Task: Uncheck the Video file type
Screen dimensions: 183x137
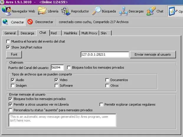Action: (x=56, y=80)
